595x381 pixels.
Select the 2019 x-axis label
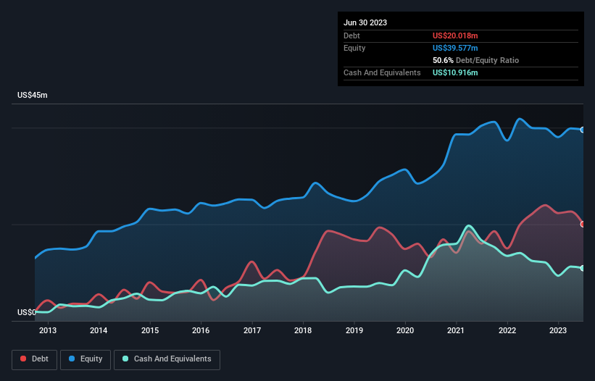[x=354, y=330]
